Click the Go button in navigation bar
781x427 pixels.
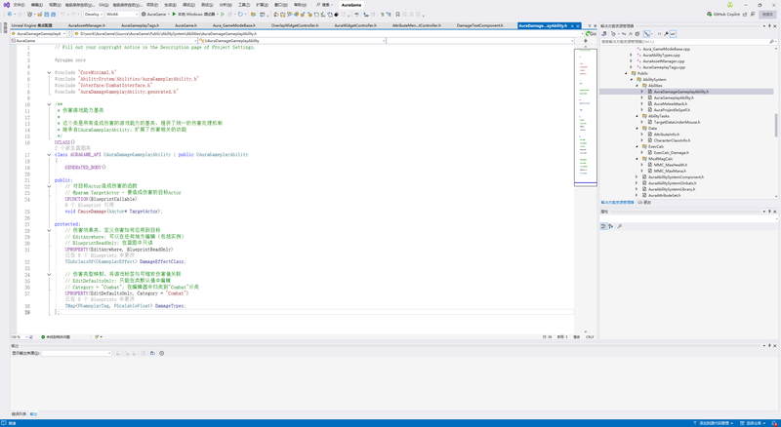click(x=590, y=33)
